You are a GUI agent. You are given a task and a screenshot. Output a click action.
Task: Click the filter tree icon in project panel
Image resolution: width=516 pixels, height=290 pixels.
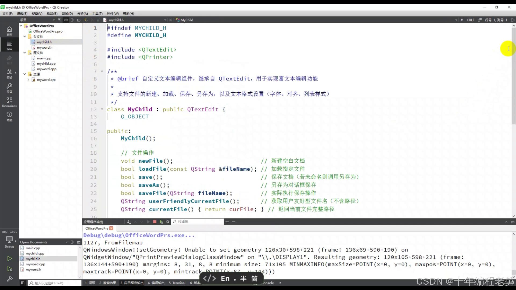59,20
